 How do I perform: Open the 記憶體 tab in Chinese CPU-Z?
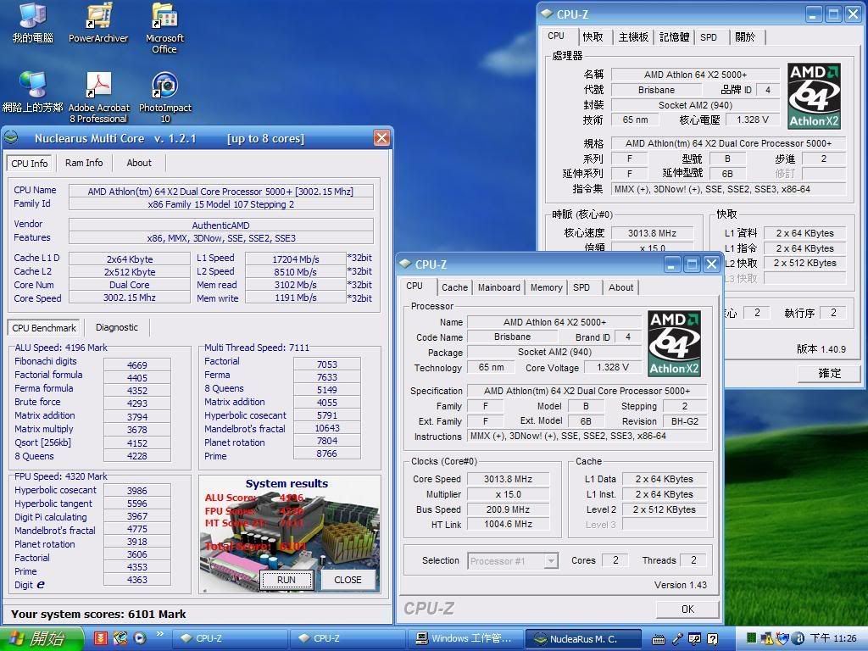(x=674, y=37)
